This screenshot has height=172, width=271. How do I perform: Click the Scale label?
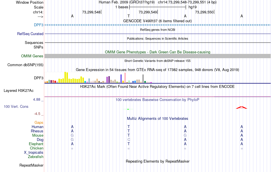(x=39, y=7)
